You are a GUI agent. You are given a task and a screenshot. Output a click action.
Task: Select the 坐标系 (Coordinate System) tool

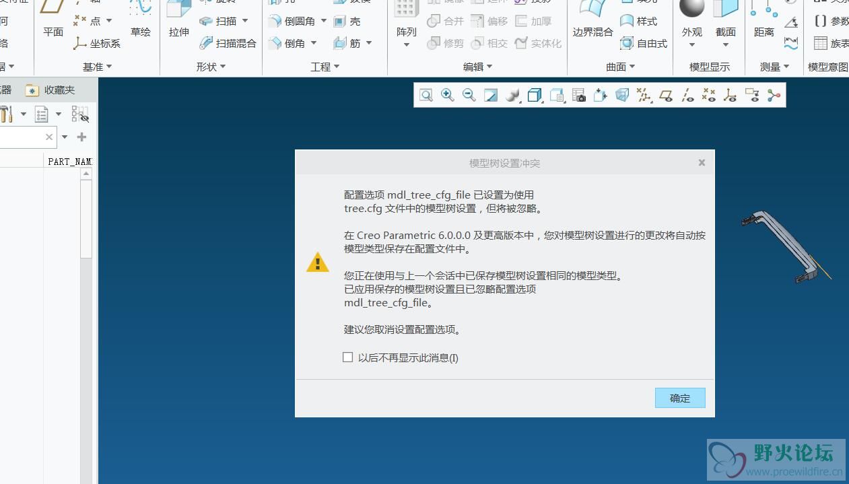point(98,43)
